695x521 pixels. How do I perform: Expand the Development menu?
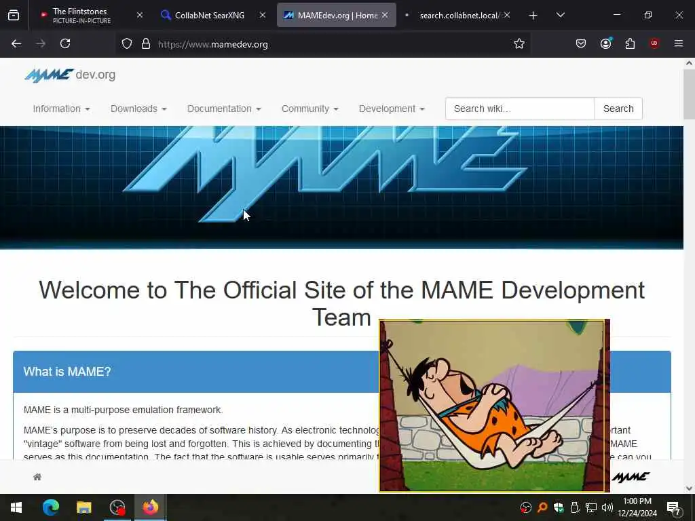tap(392, 109)
